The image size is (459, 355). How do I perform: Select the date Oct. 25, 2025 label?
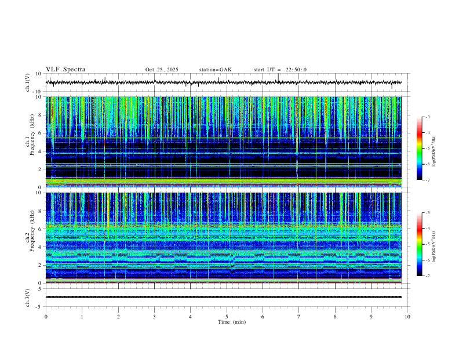(x=162, y=70)
